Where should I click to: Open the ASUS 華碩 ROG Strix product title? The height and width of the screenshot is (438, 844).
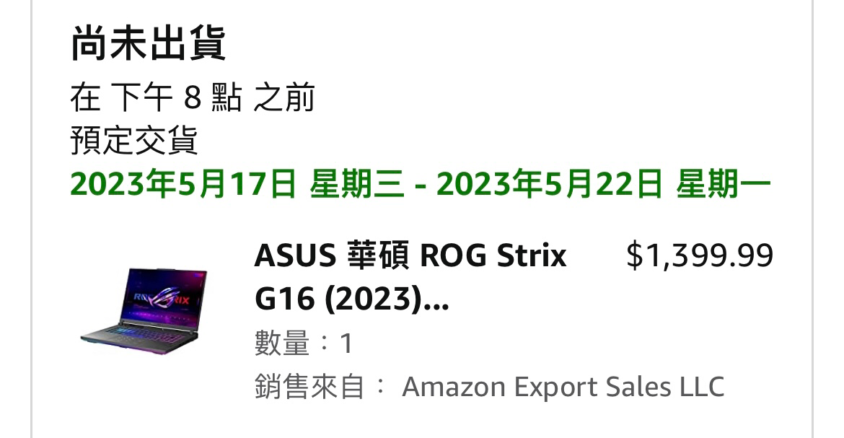[410, 276]
